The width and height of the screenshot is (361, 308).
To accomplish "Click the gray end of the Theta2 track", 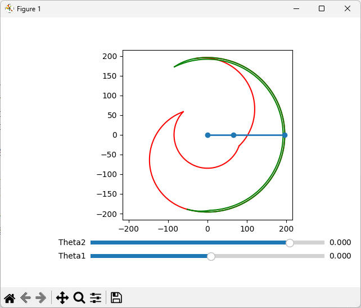I will pyautogui.click(x=309, y=243).
